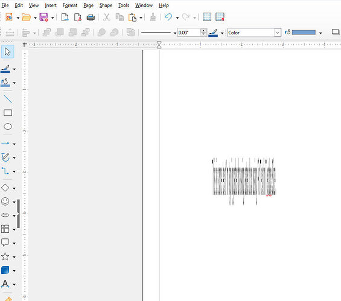Toggle the Helplines While Moving icon
Screen dimensions: 341x301
[220, 17]
